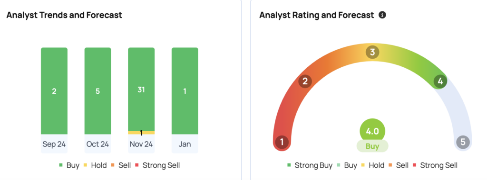Select the Jan bar showing 1

185,91
